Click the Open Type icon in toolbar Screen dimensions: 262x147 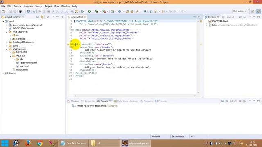click(x=128, y=11)
